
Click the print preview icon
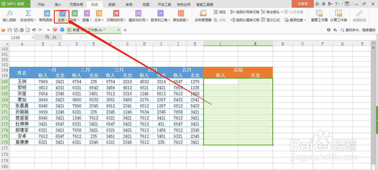coord(28,30)
